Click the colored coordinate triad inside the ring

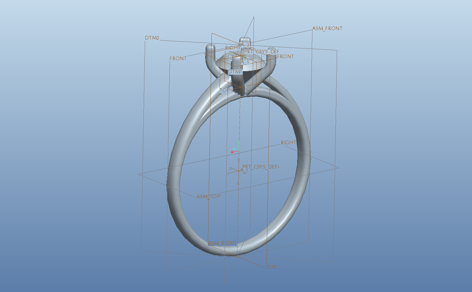(236, 147)
